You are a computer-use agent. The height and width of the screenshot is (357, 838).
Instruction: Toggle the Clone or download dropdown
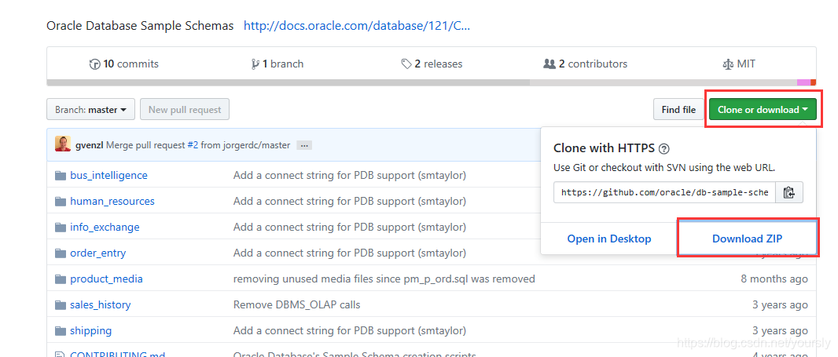point(763,109)
